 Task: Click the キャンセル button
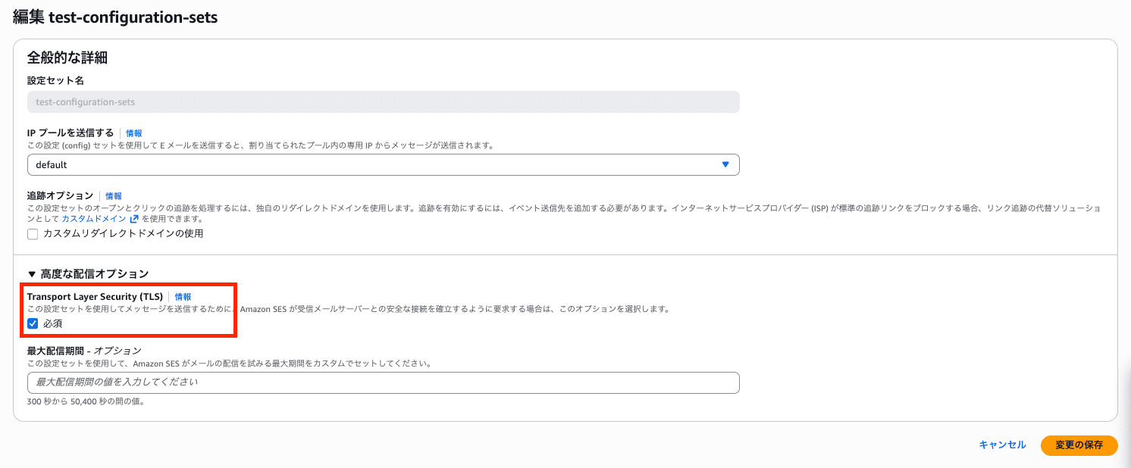1002,445
